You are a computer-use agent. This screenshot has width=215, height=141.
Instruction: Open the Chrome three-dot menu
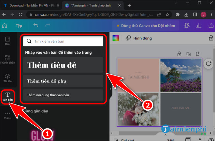coord(212,15)
